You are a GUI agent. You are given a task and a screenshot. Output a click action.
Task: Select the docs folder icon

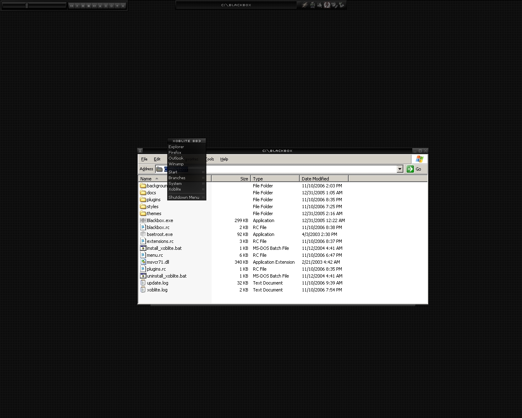pos(143,193)
